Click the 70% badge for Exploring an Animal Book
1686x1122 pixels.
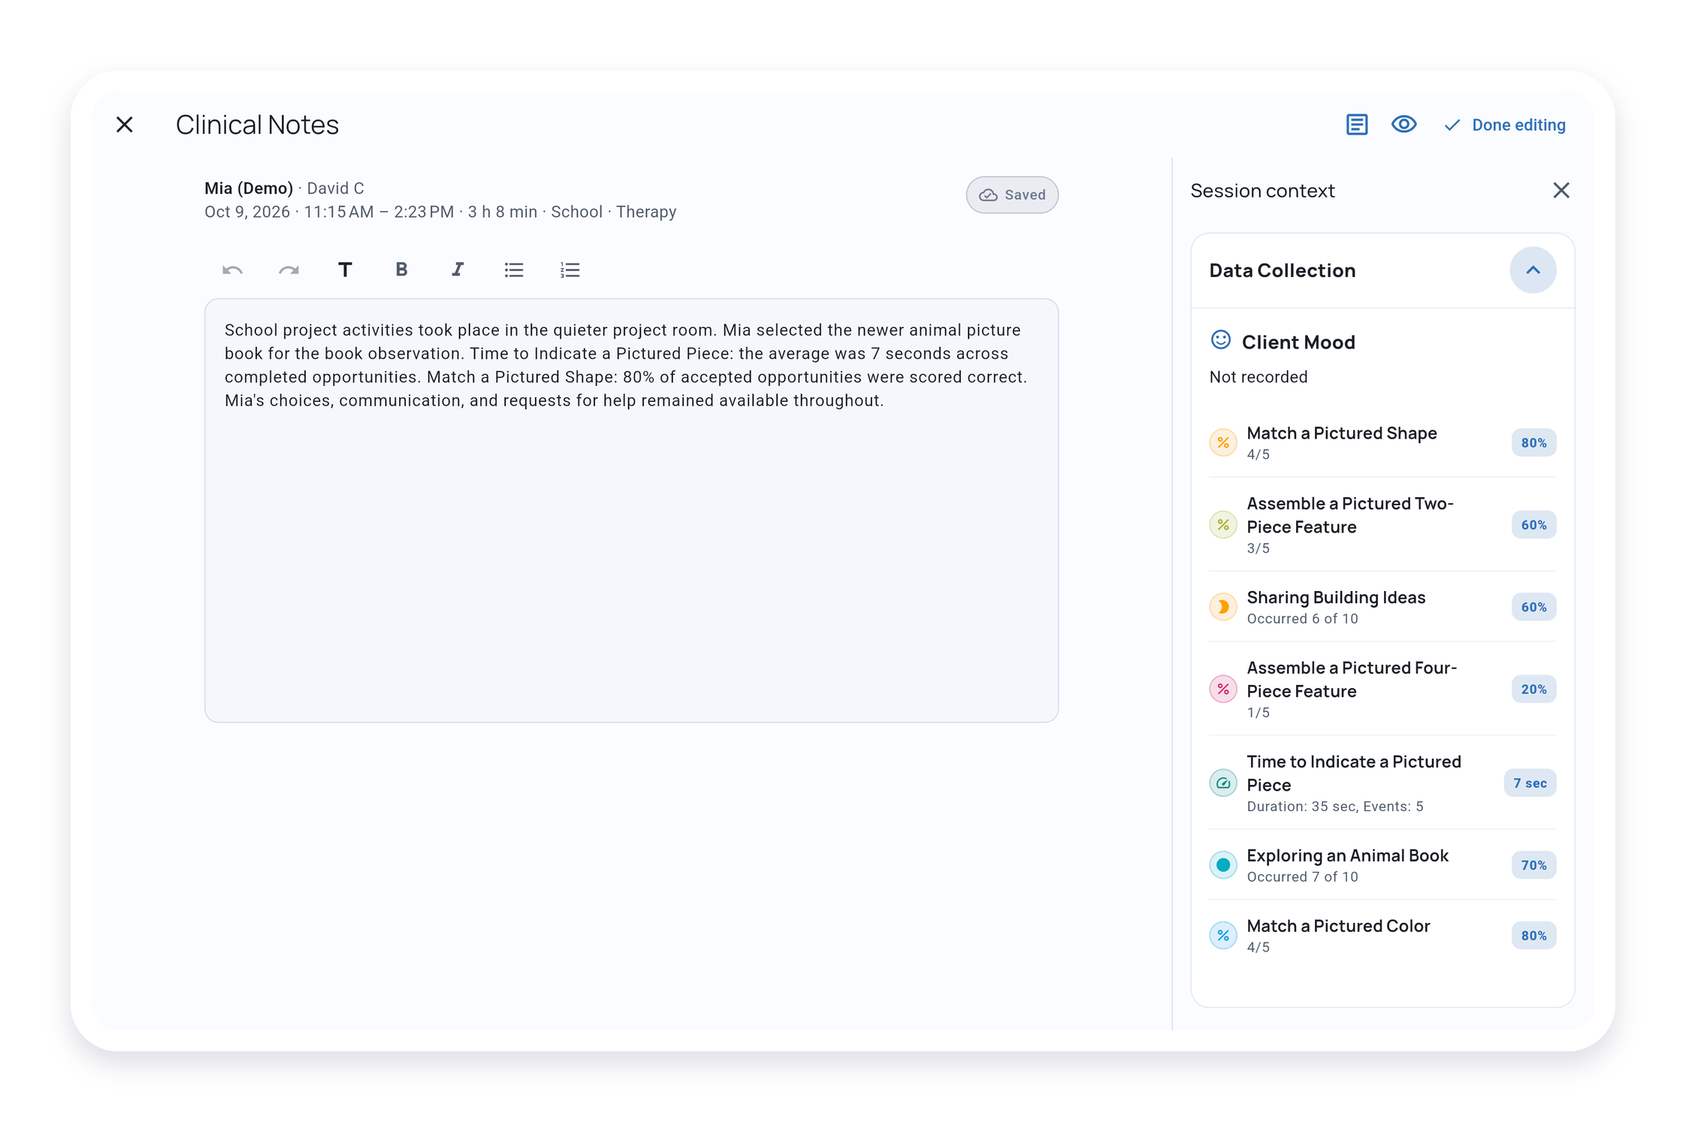(1533, 865)
